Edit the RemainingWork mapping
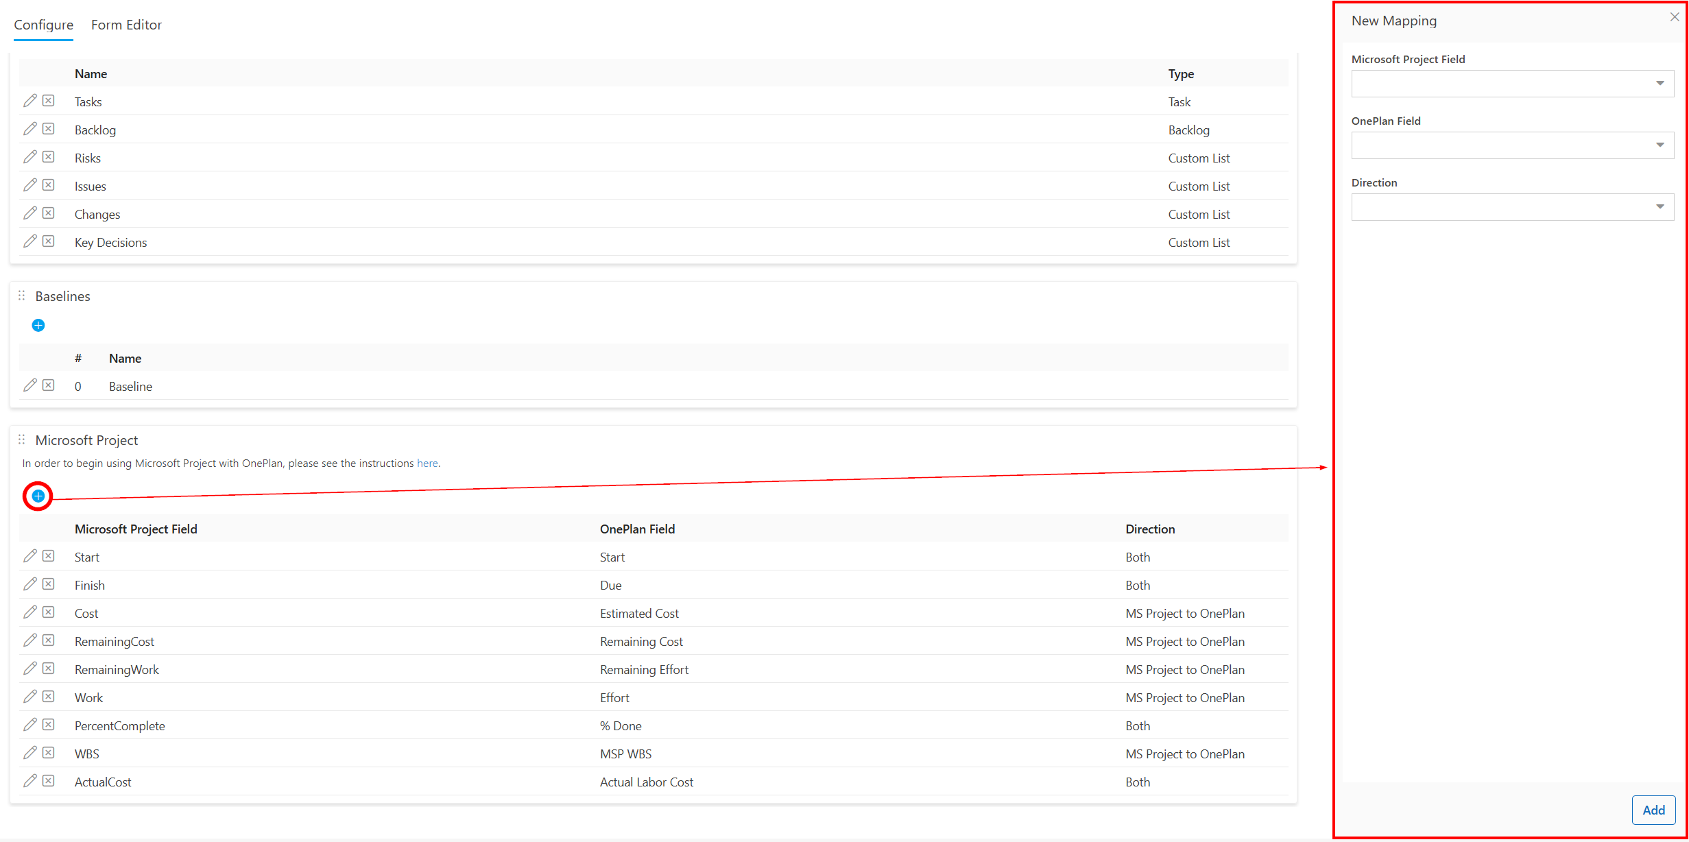This screenshot has height=842, width=1689. 29,669
